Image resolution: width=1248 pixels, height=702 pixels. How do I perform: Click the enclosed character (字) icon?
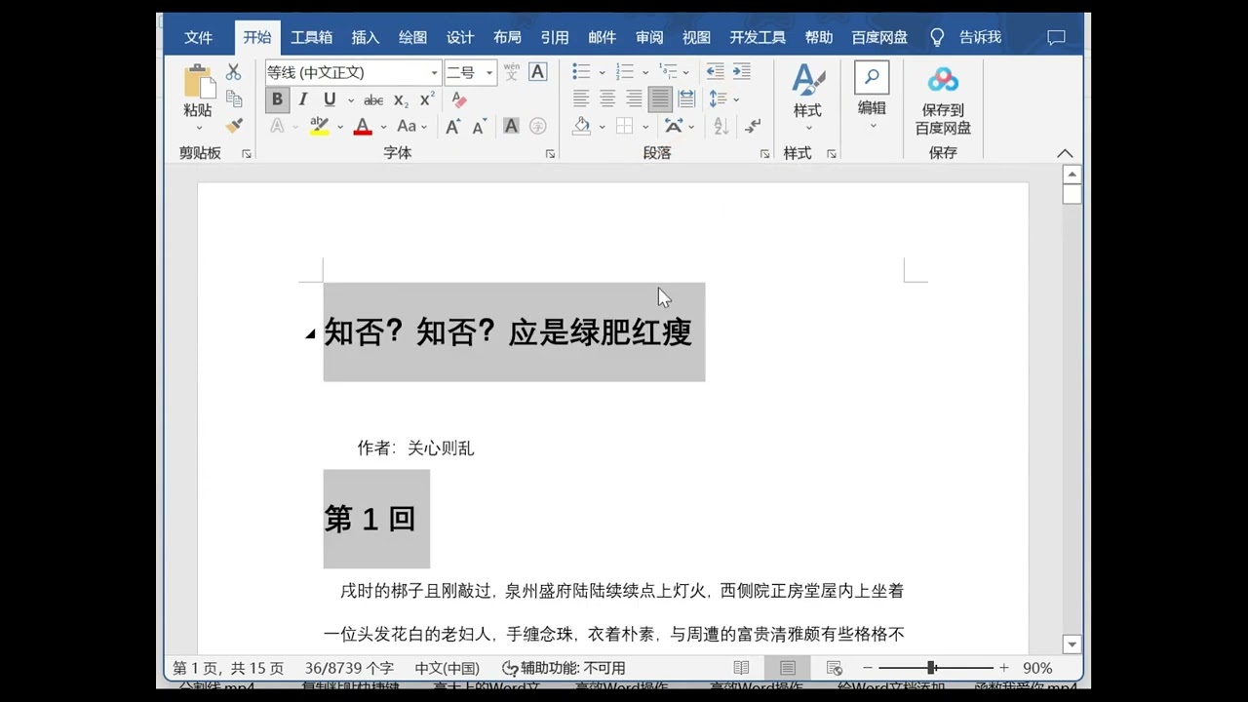[x=537, y=126]
